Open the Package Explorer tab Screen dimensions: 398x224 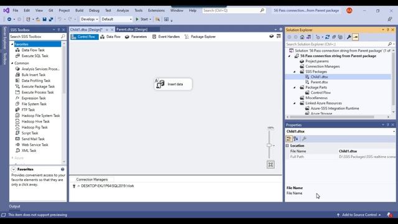coord(200,37)
